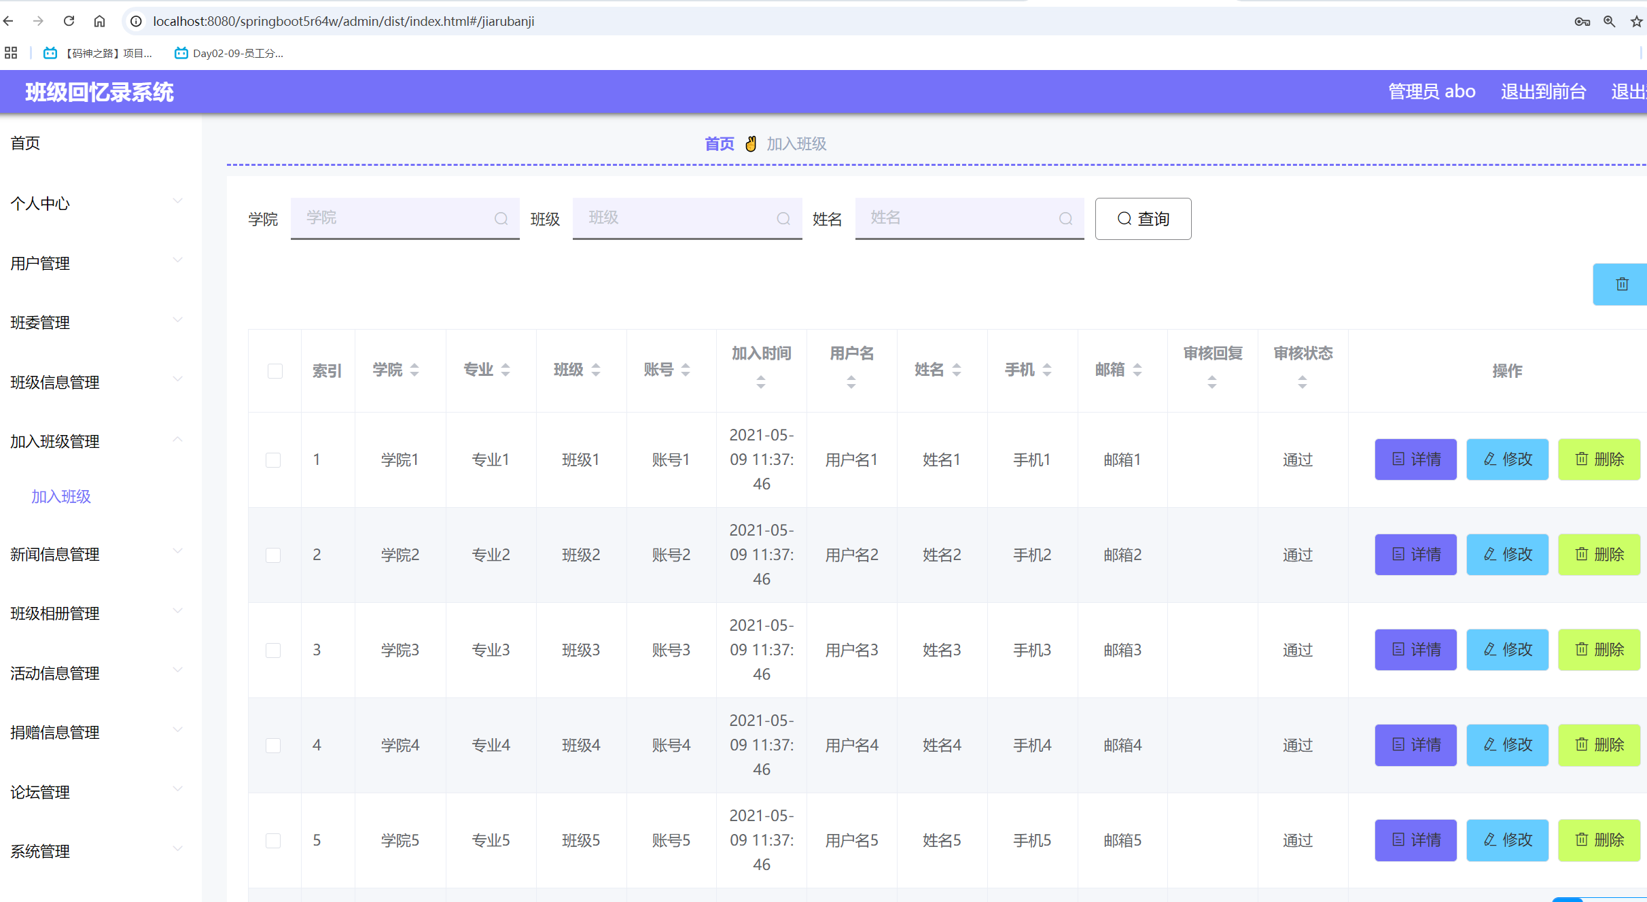The height and width of the screenshot is (902, 1647).
Task: Sort by 账号 column arrows
Action: 686,370
